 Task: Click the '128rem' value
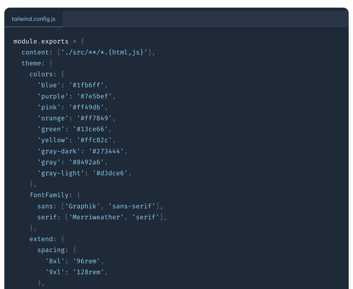89,272
